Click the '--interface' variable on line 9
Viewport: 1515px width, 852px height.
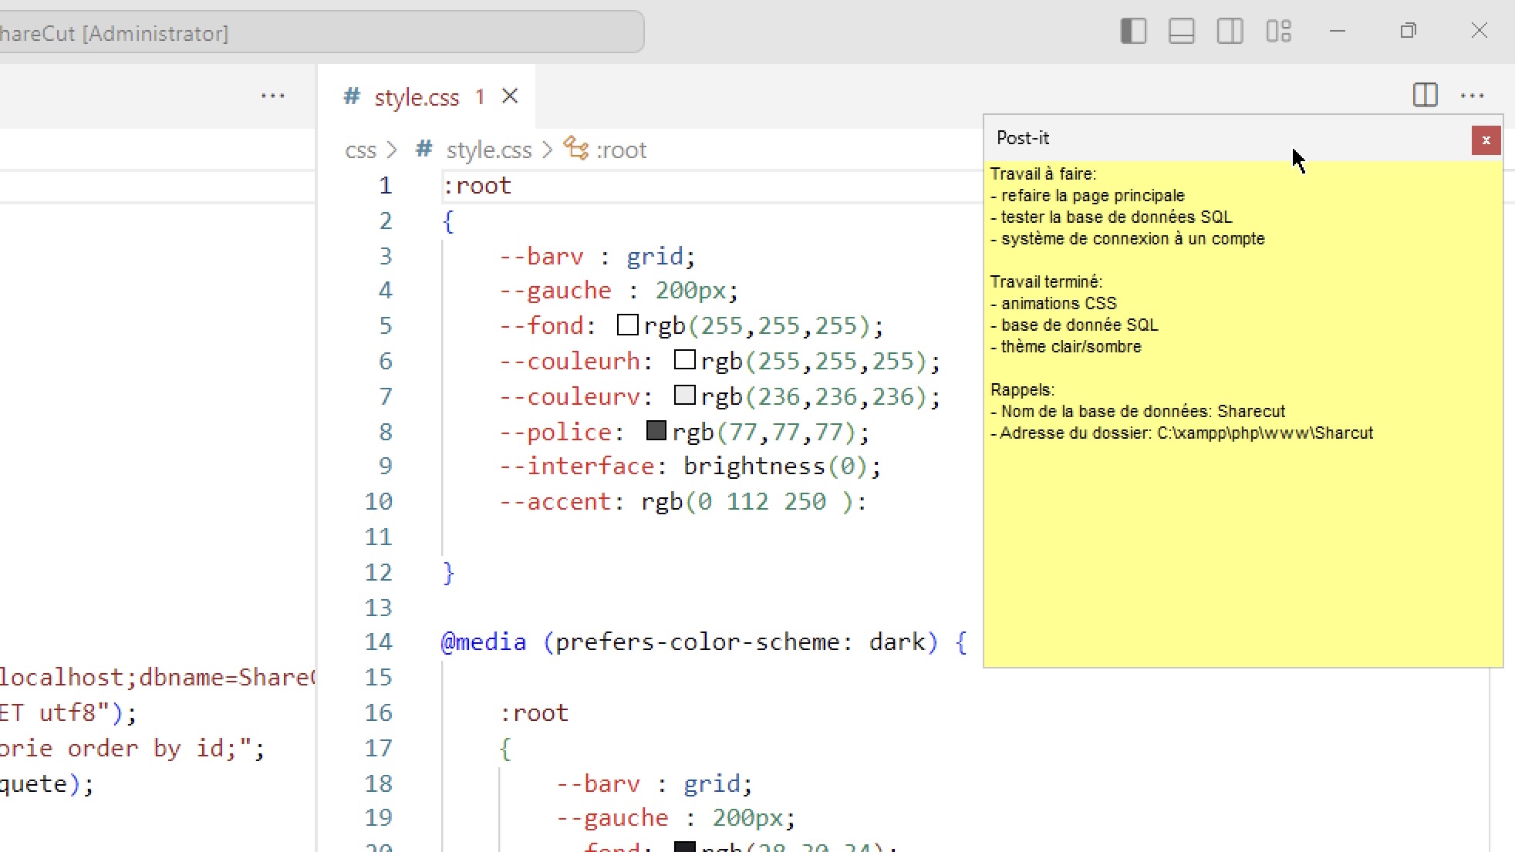point(577,466)
